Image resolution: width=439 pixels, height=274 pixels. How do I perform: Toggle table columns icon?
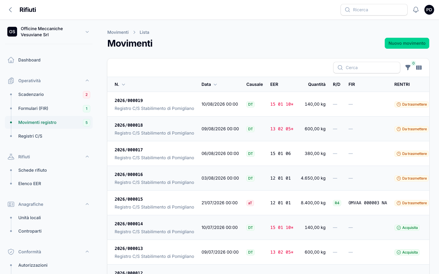(x=419, y=68)
